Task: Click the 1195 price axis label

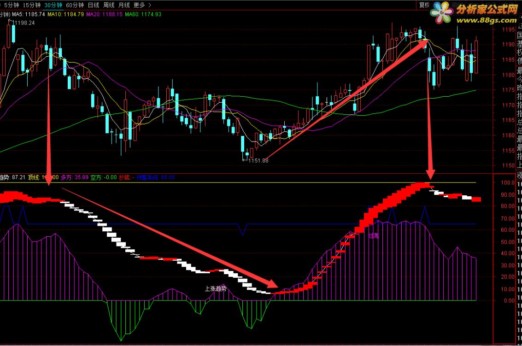Action: (508, 29)
